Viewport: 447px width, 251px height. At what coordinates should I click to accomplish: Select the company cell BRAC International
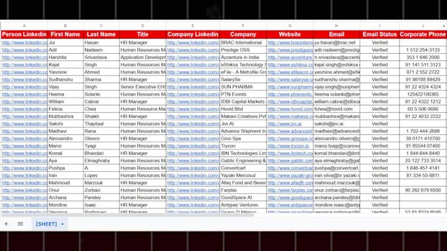243,43
